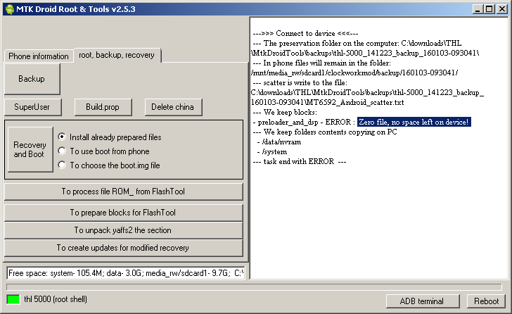Screen dimensions: 512x314
Task: Switch to the Phone information tab
Action: 39,56
